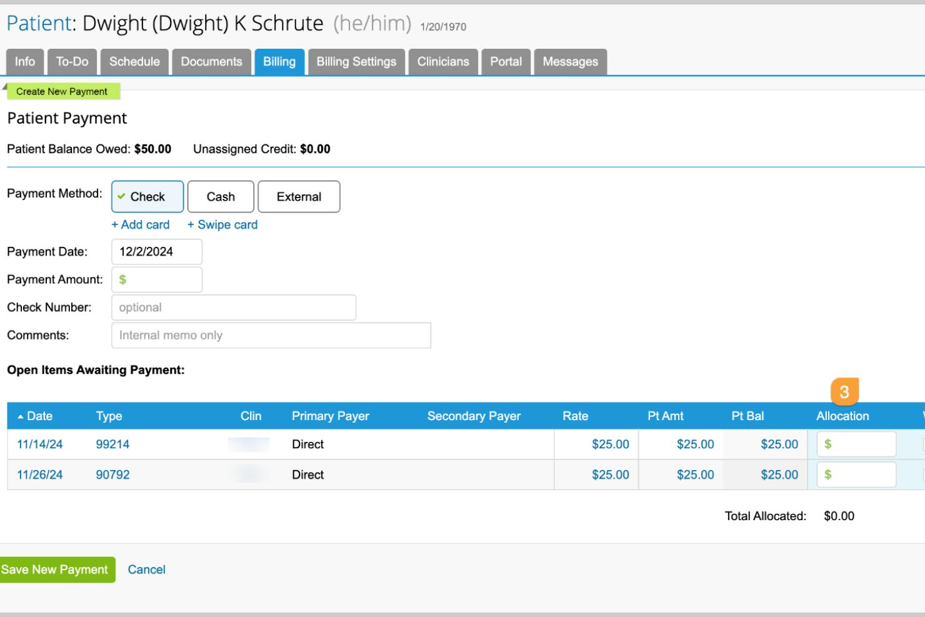Sort by the Type column header

[109, 416]
